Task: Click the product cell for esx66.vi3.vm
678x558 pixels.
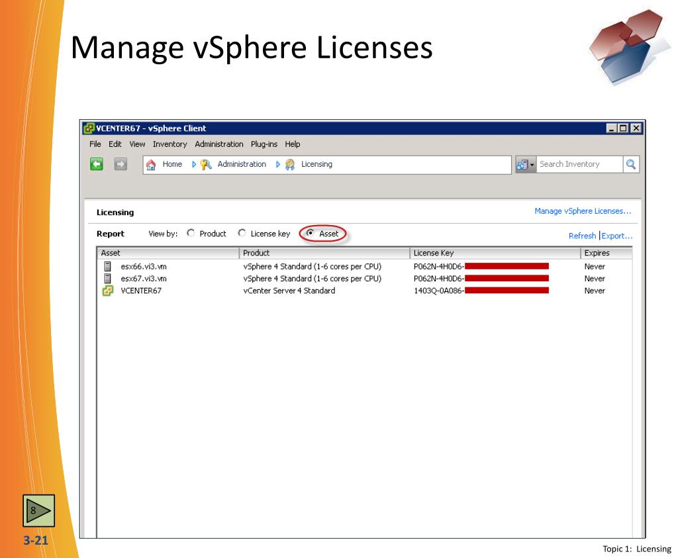Action: 313,266
